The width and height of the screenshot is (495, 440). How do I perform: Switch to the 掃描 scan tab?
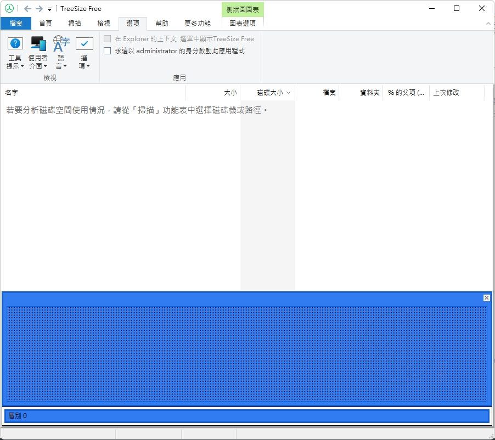pos(75,24)
